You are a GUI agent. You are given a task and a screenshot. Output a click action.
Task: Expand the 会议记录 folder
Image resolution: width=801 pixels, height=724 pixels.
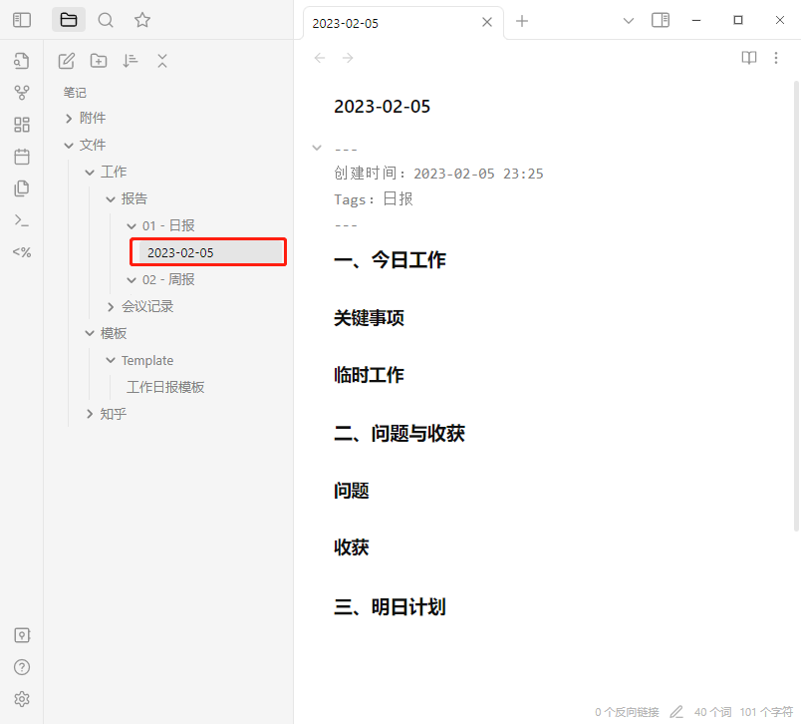tap(111, 306)
